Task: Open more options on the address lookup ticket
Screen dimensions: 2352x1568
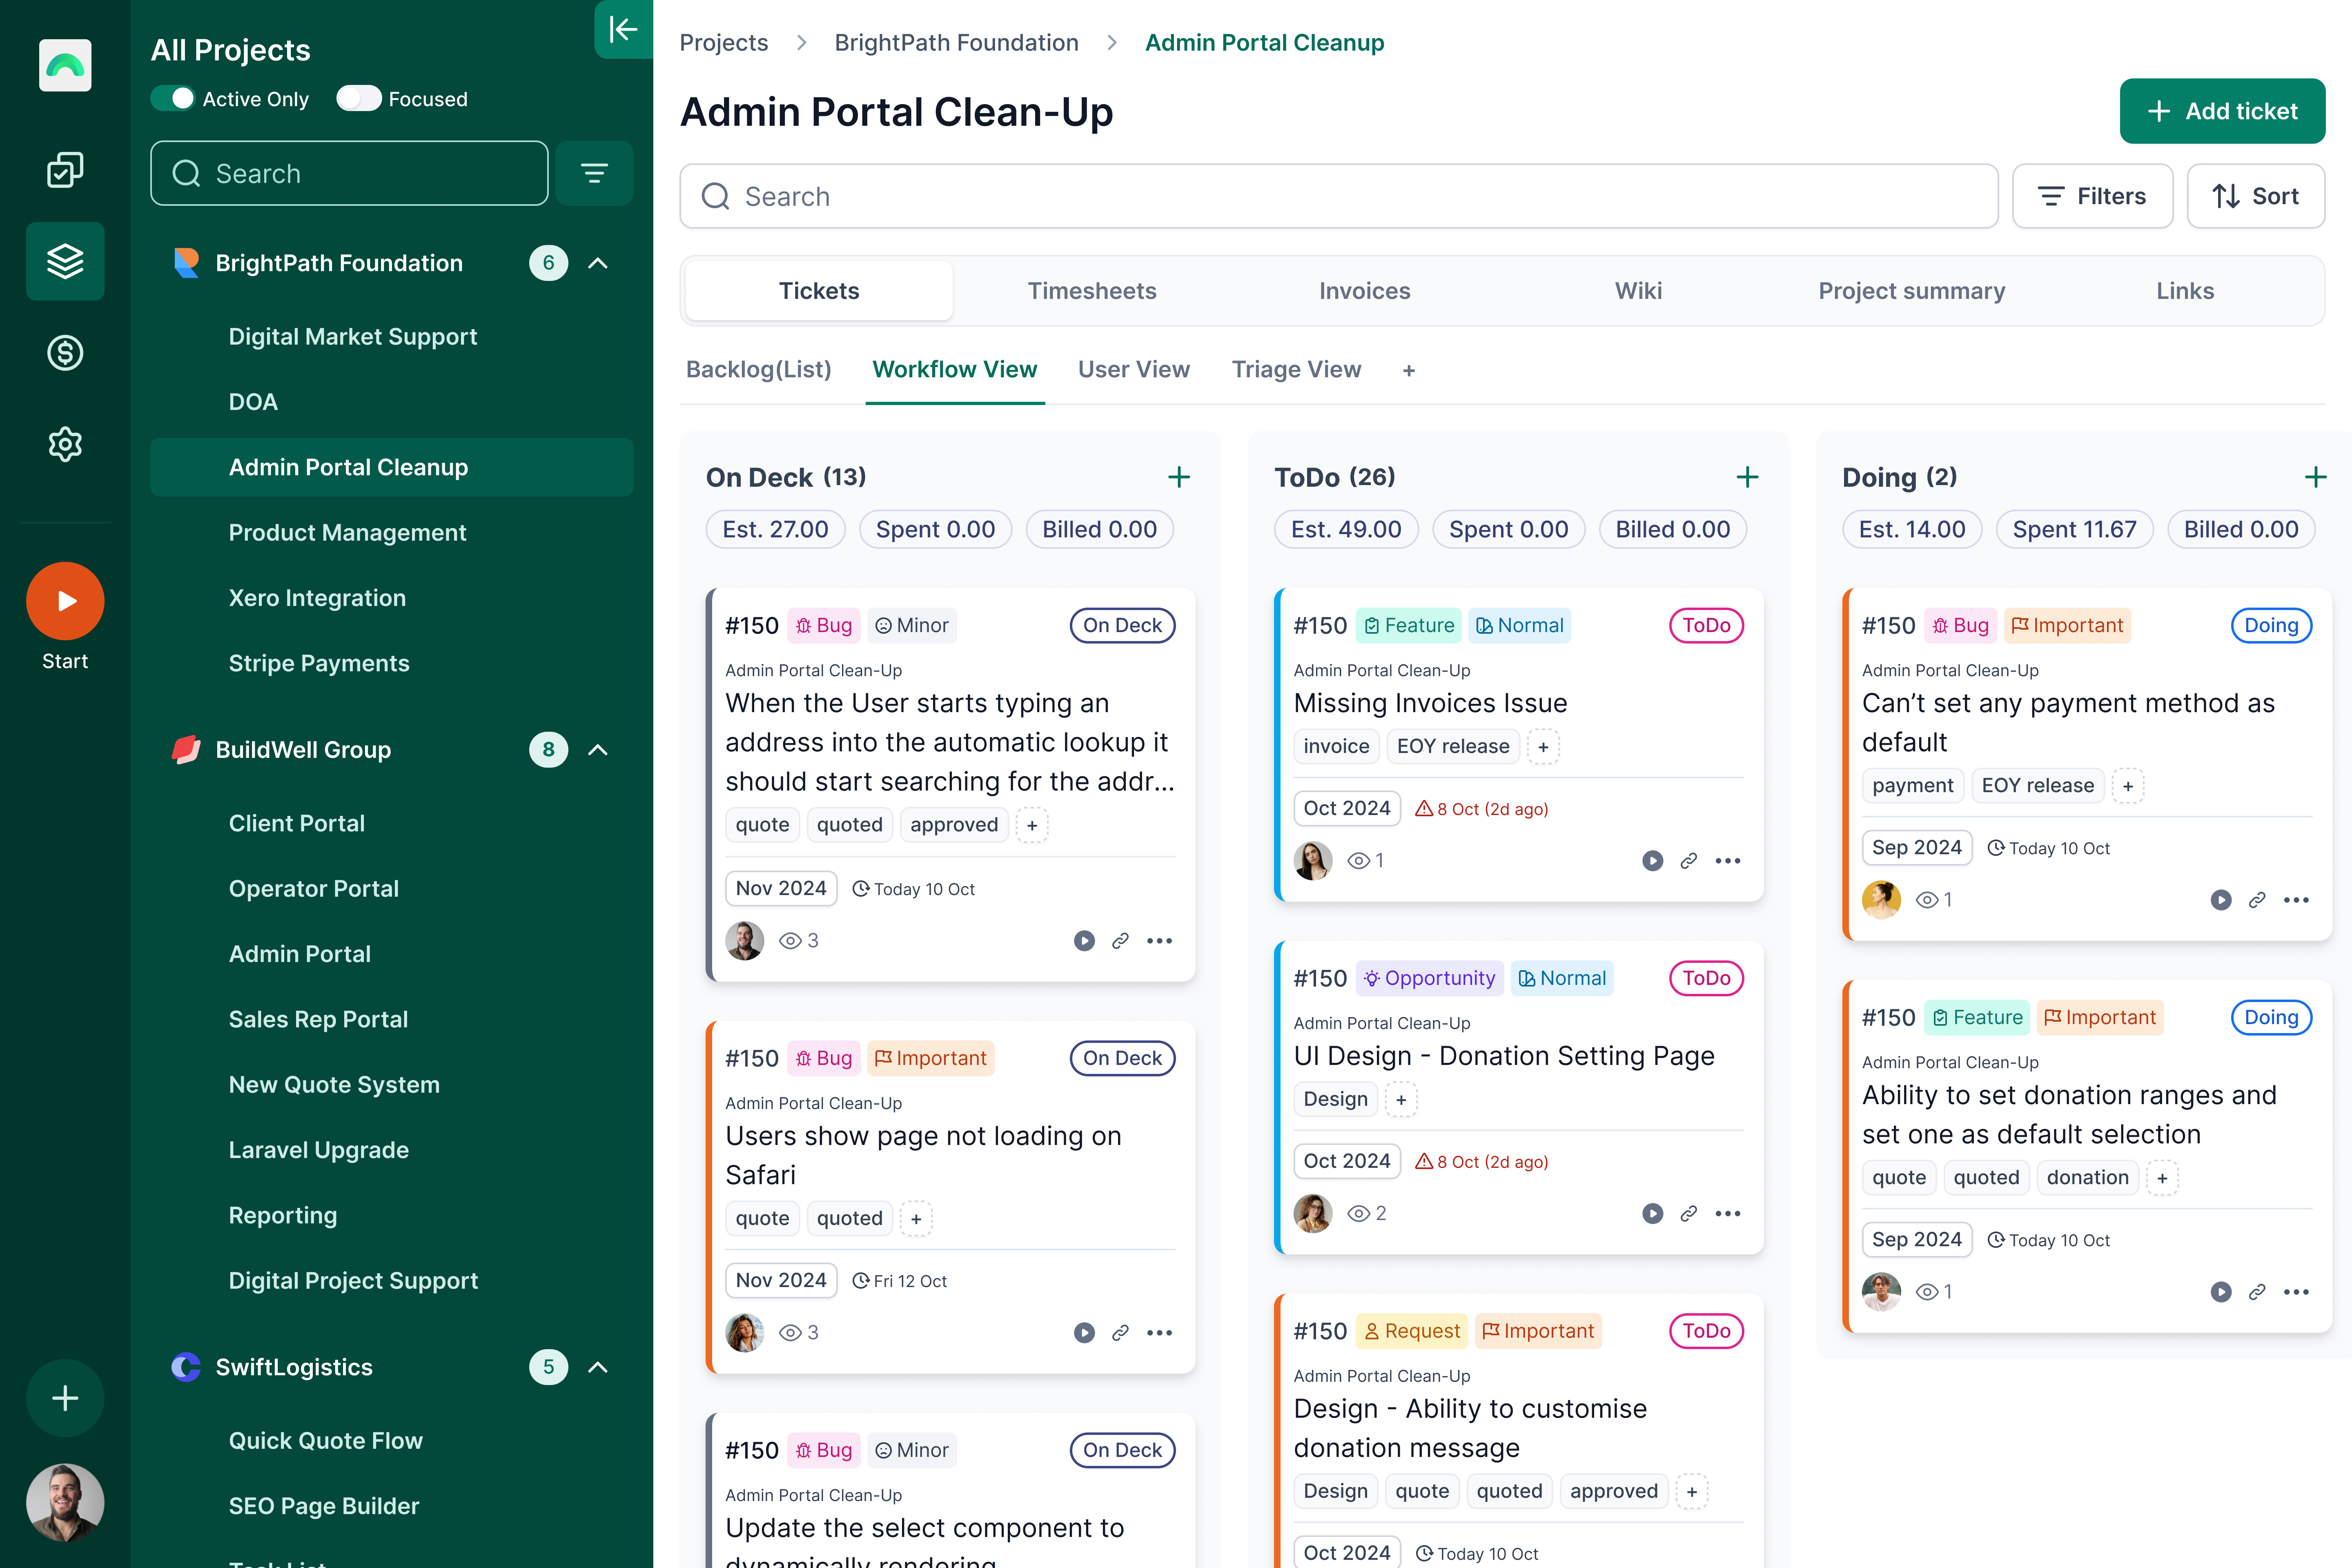Action: point(1159,941)
